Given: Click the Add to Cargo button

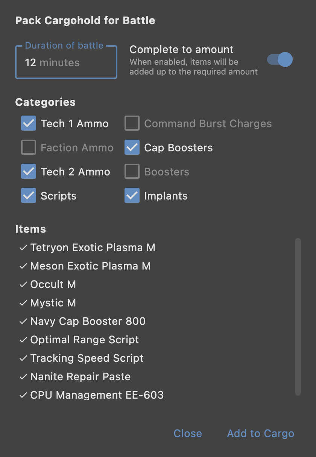Looking at the screenshot, I should [x=260, y=434].
